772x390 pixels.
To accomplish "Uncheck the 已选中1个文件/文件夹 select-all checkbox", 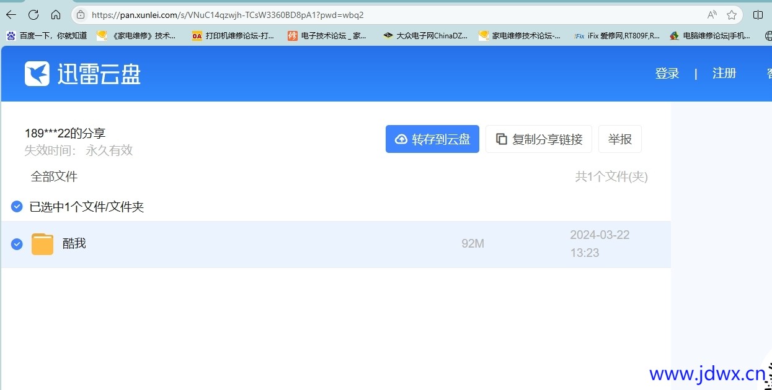I will [x=17, y=206].
